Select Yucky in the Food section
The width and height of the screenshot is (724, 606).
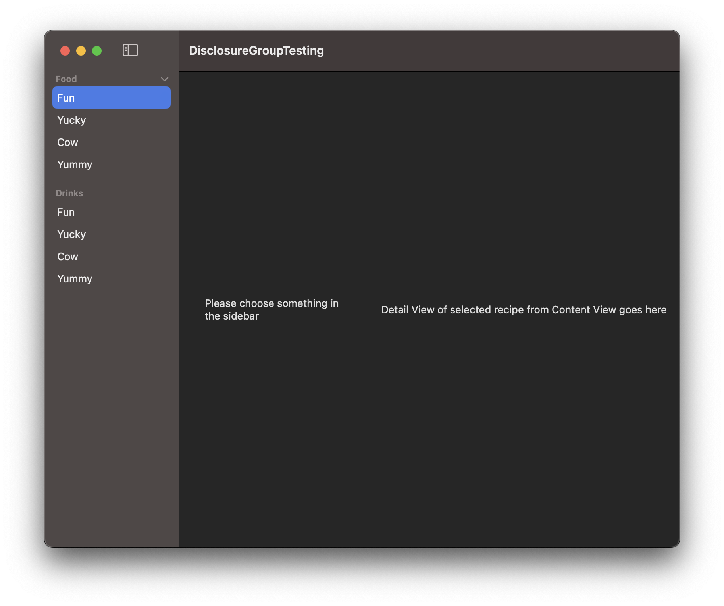pos(71,120)
